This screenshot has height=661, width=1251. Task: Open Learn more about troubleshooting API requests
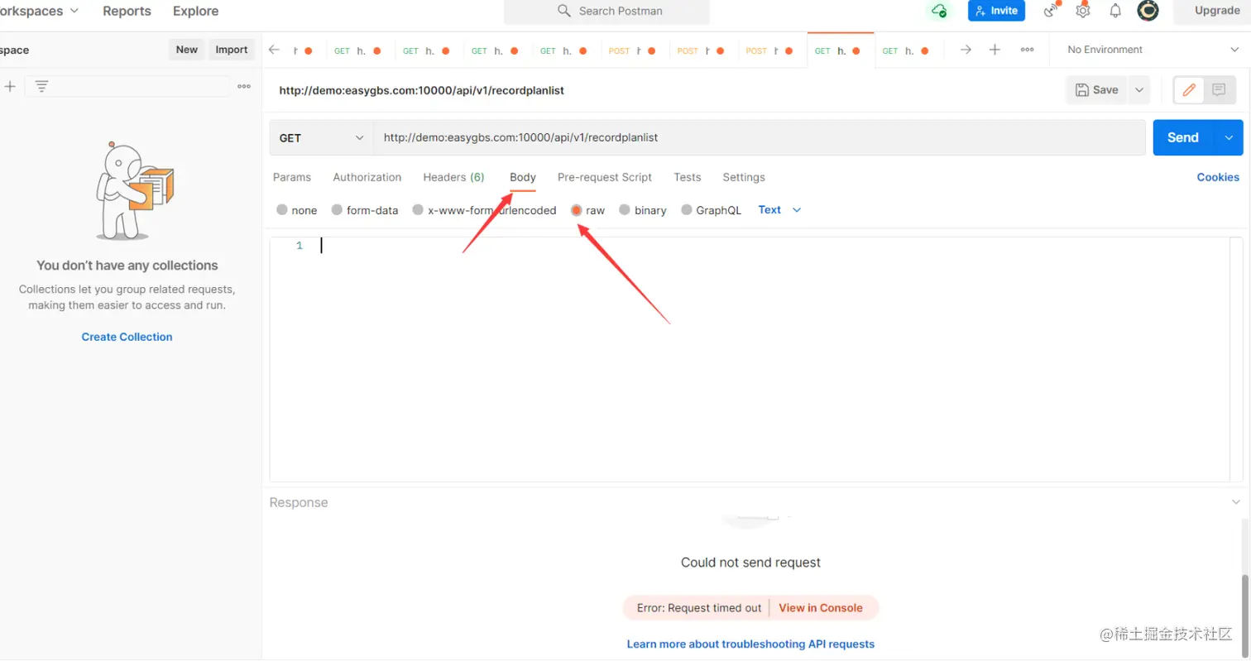coord(750,644)
